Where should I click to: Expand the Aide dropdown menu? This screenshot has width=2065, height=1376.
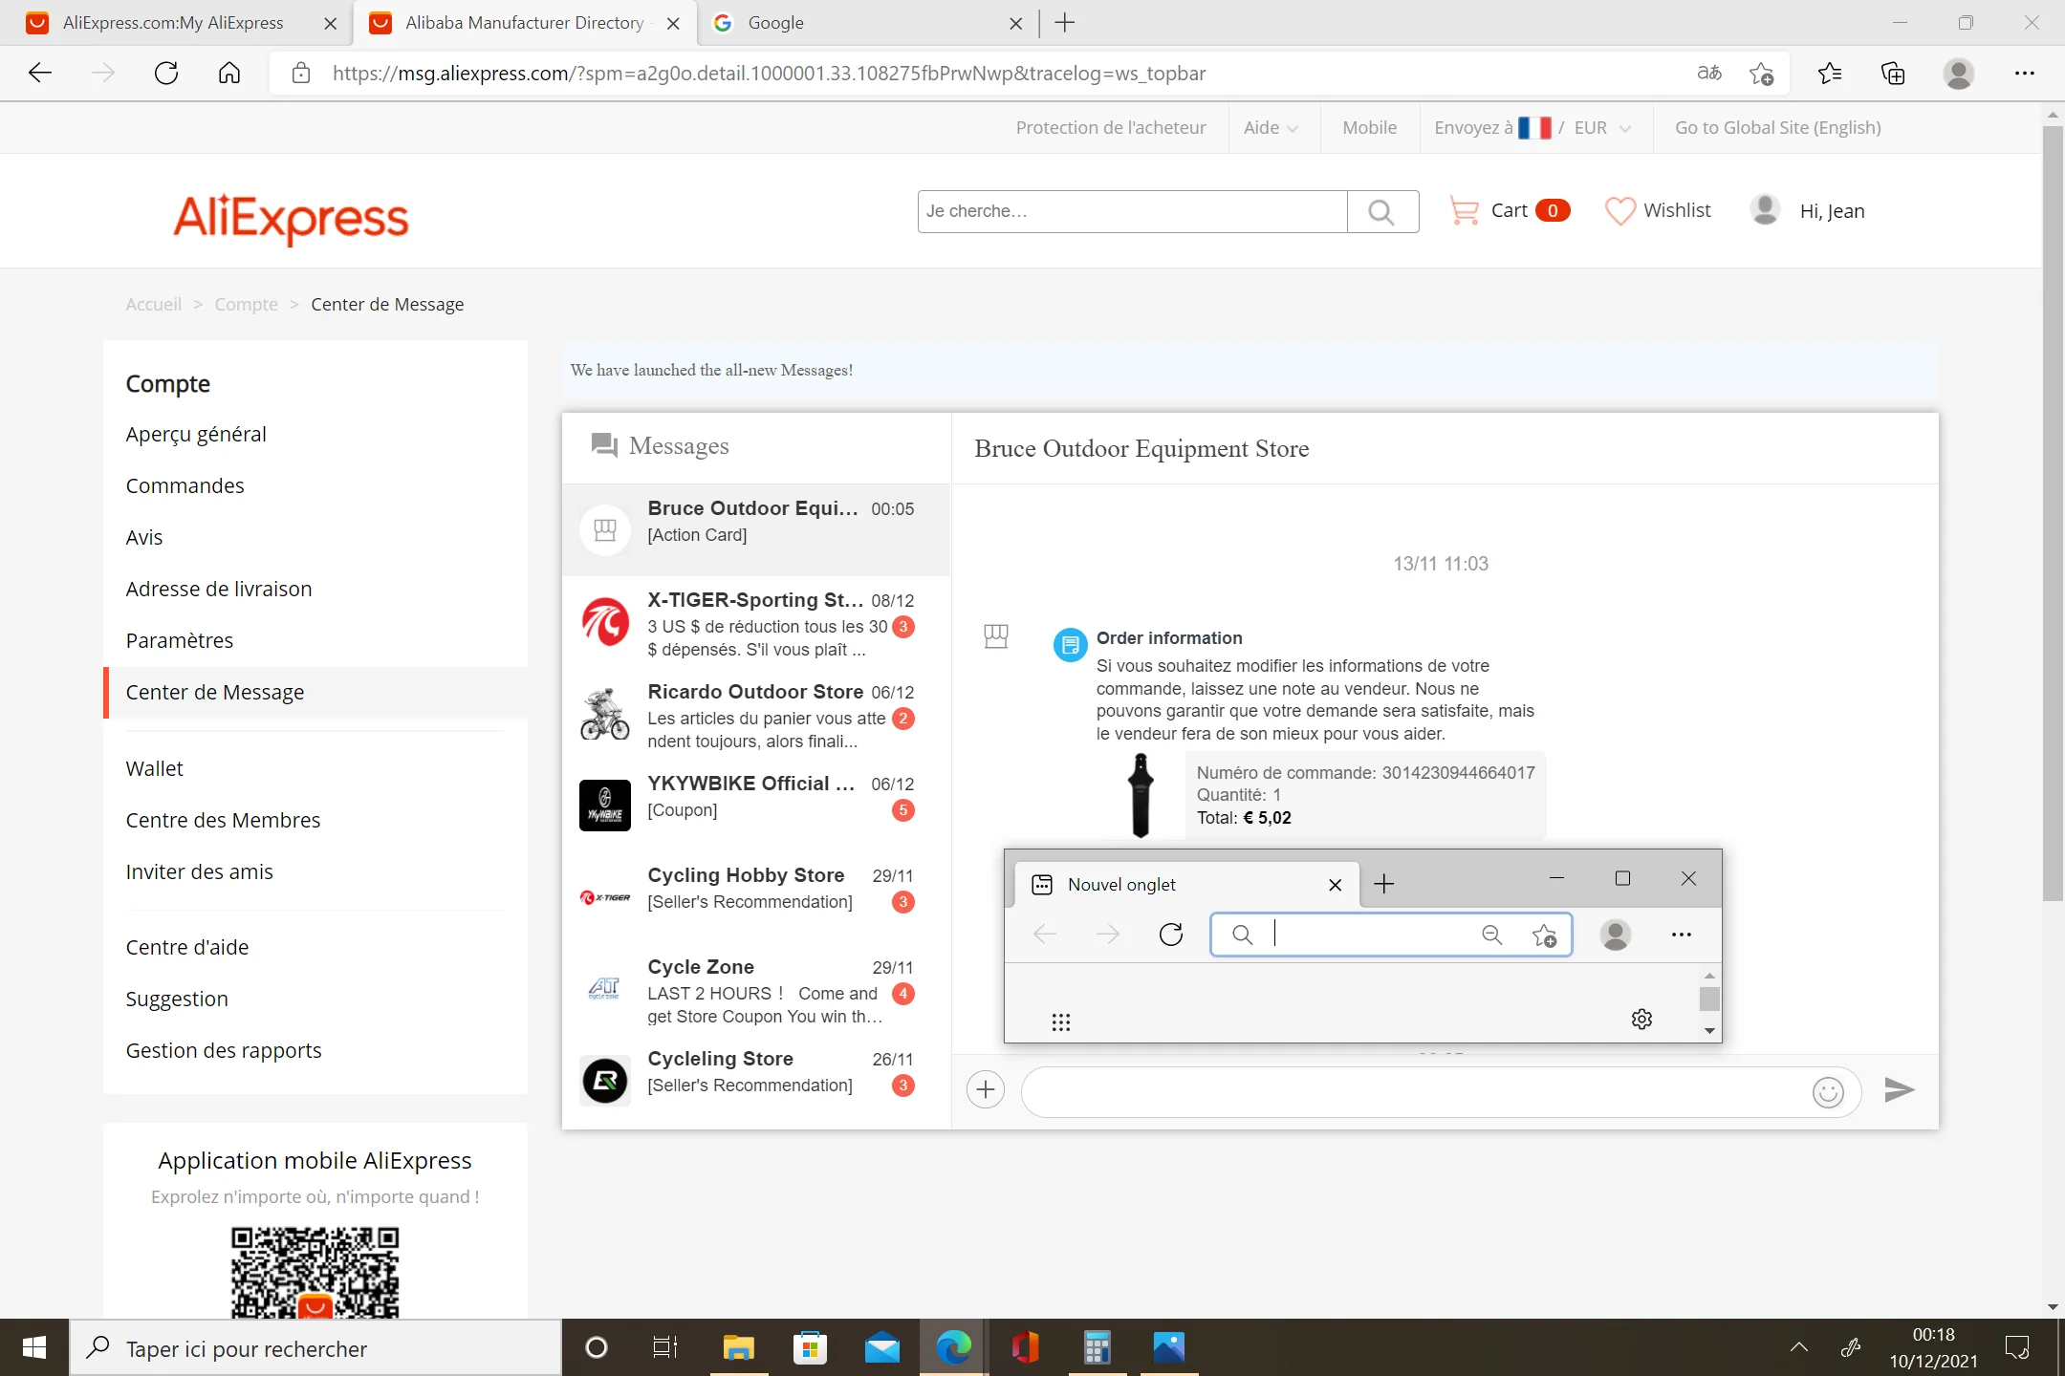pos(1271,128)
